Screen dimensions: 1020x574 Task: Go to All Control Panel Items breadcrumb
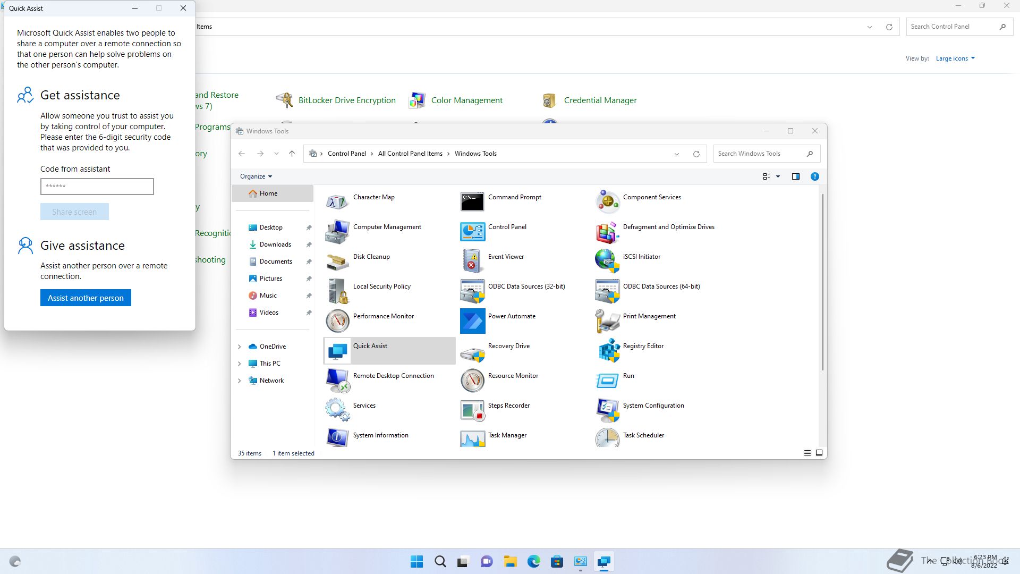(x=410, y=154)
